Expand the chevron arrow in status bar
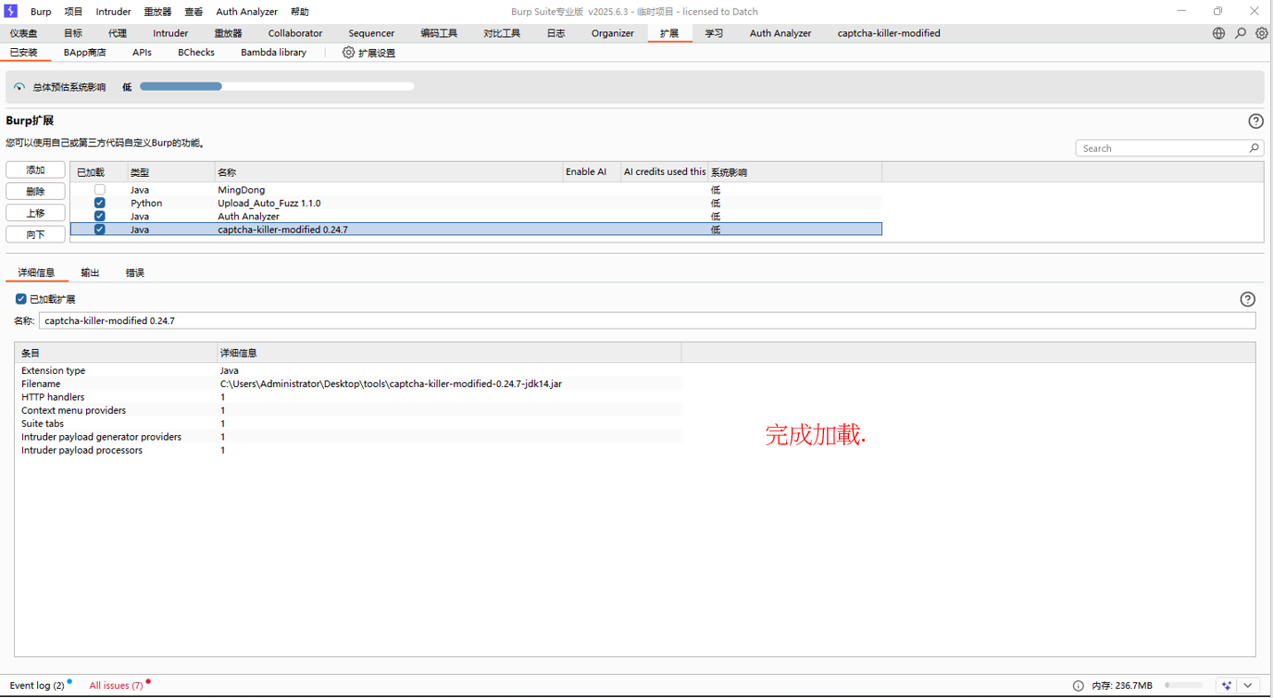Screen dimensions: 1273x698 point(1248,686)
